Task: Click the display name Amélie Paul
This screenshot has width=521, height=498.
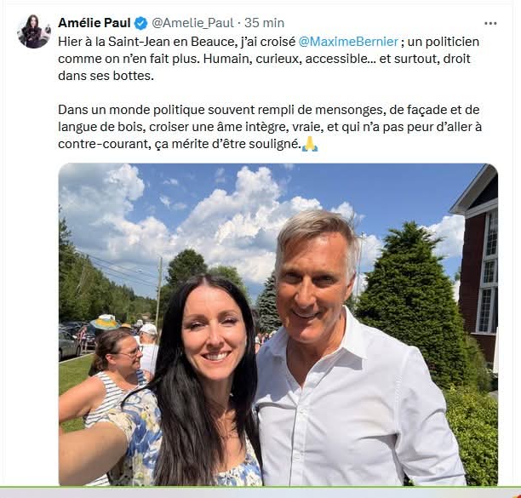Action: 94,23
